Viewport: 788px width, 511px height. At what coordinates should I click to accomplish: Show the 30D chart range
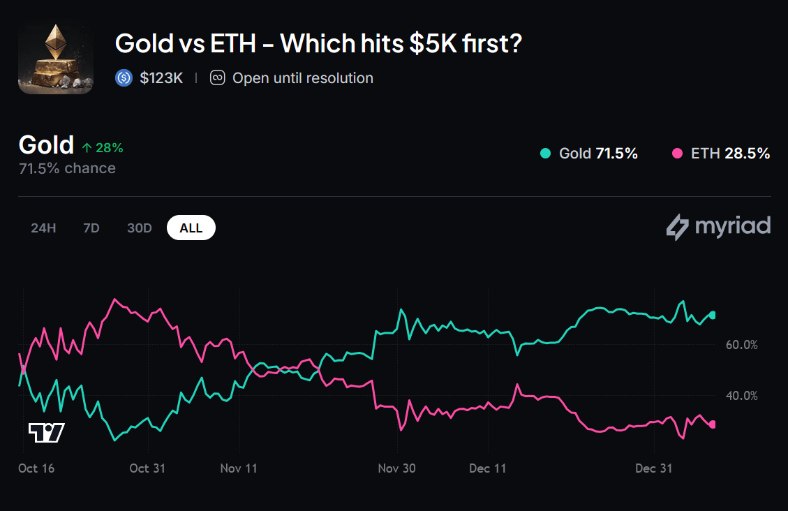click(x=140, y=228)
